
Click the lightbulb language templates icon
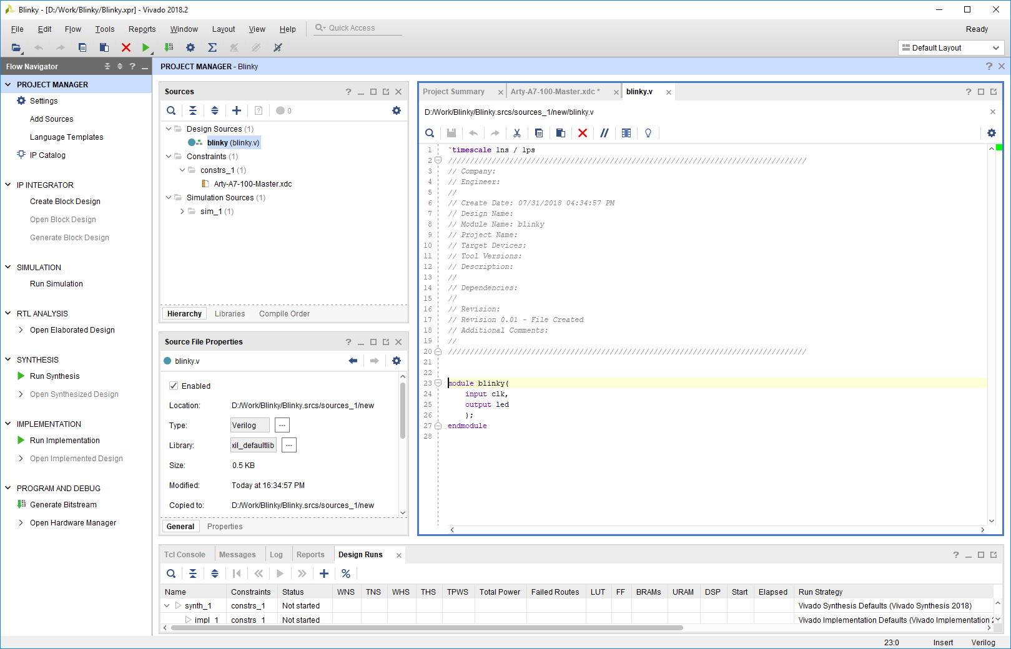tap(648, 133)
